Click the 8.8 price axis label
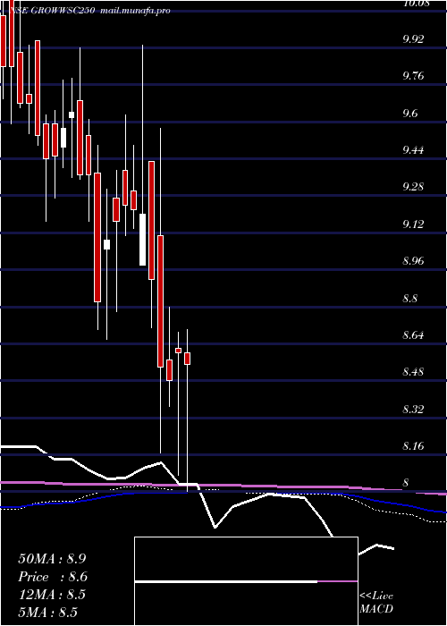Image resolution: width=447 pixels, height=626 pixels. pos(410,299)
